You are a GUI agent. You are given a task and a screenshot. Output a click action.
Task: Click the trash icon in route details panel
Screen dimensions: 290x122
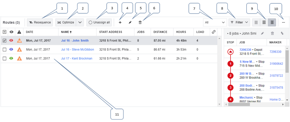272,33
